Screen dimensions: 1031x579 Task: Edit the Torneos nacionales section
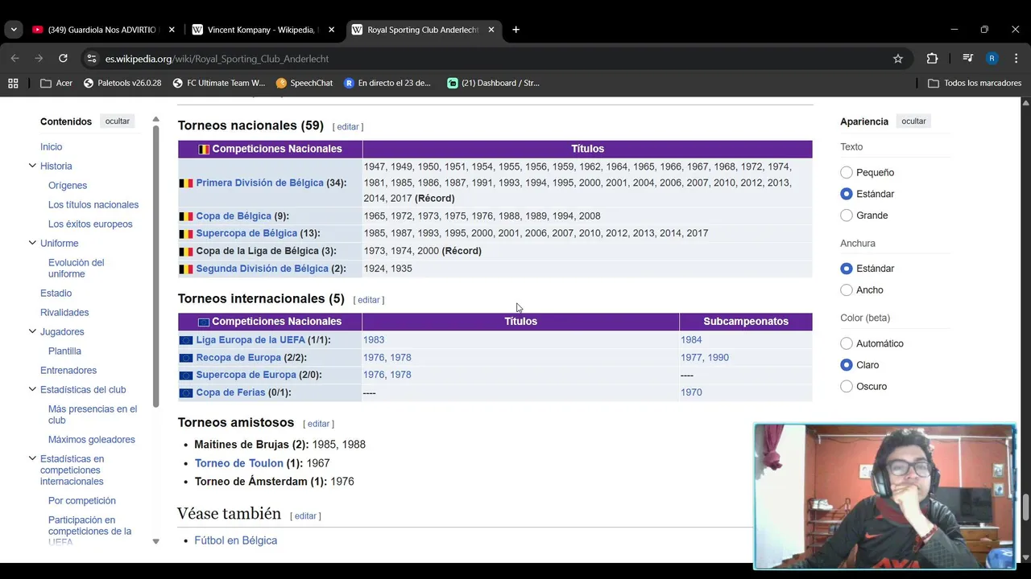pos(348,127)
